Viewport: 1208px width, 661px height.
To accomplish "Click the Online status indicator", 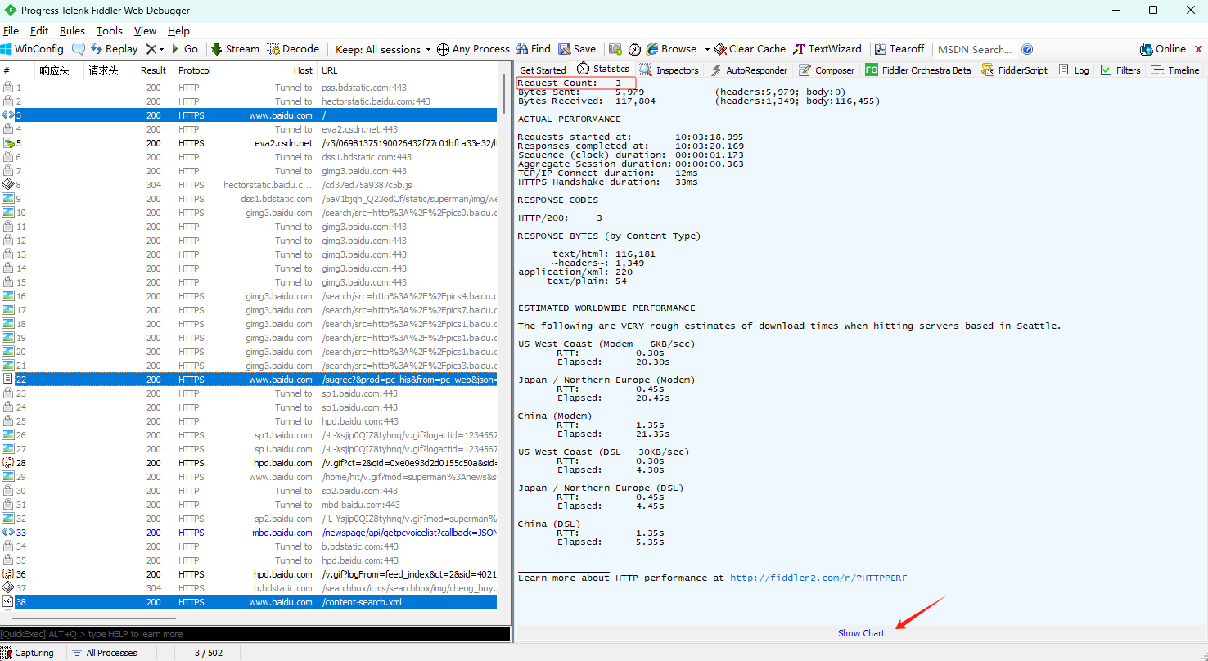I will (1163, 49).
